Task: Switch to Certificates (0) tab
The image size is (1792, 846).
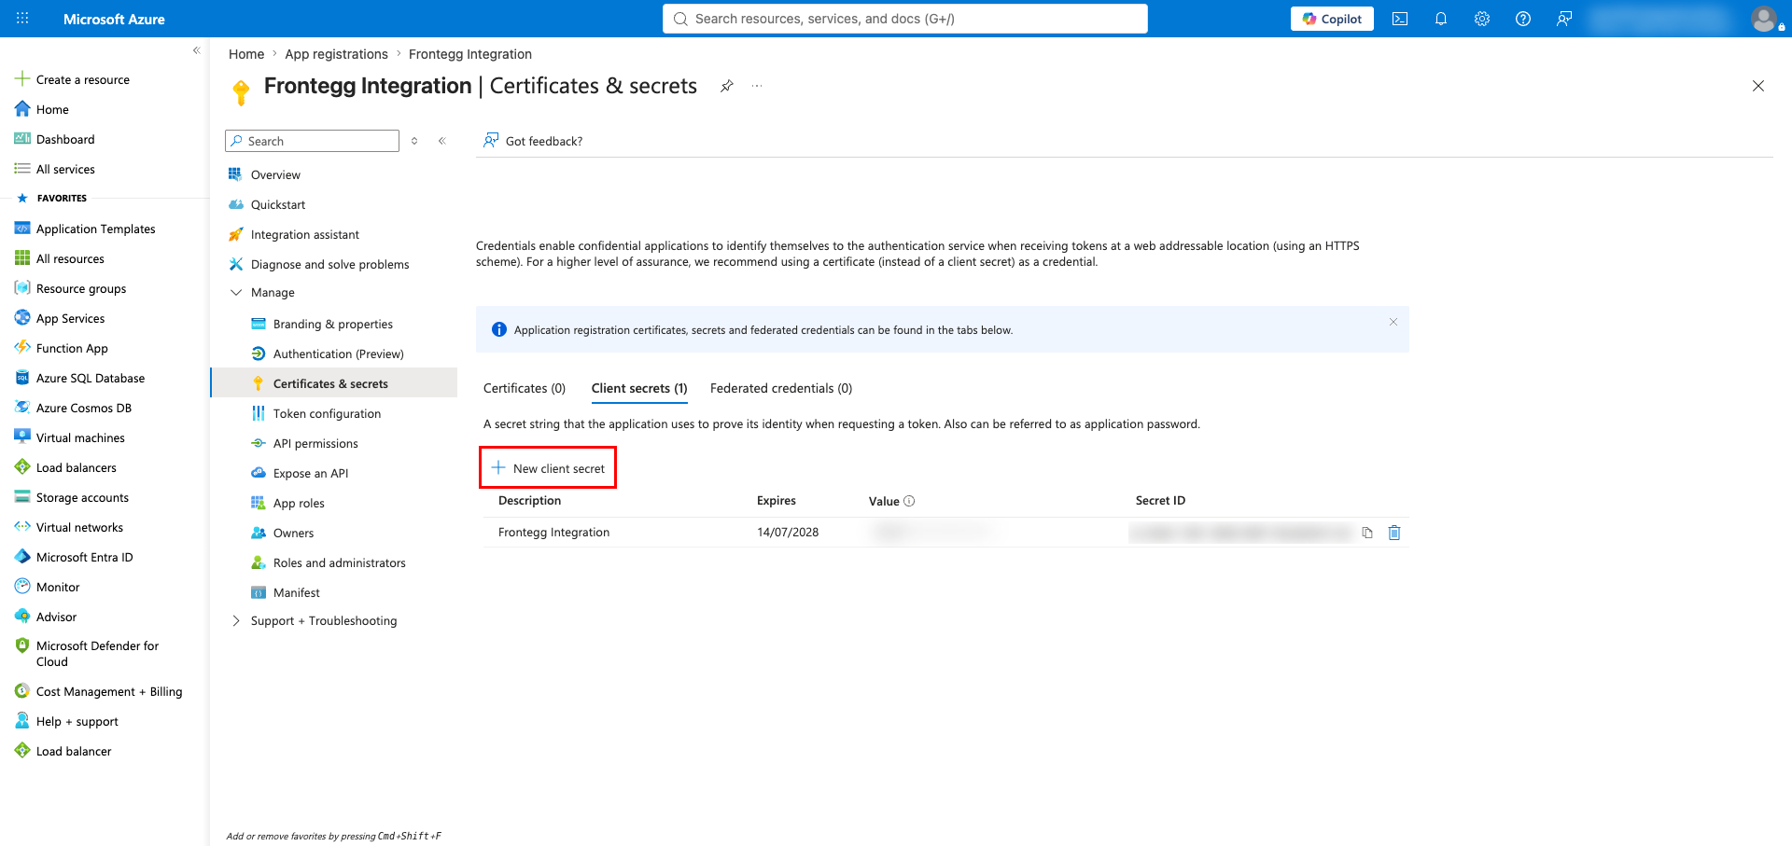Action: (525, 388)
